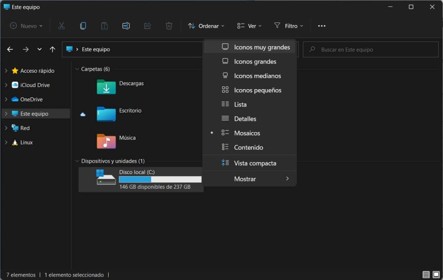Click the search magnifier icon
Screen dimensions: 443x280
click(x=312, y=49)
